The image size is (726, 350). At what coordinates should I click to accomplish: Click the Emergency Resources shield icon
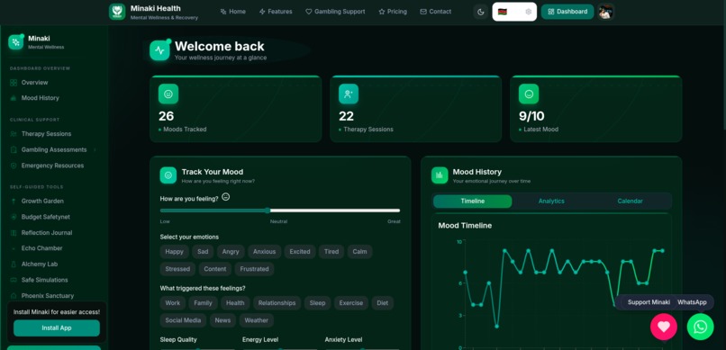[x=14, y=166]
